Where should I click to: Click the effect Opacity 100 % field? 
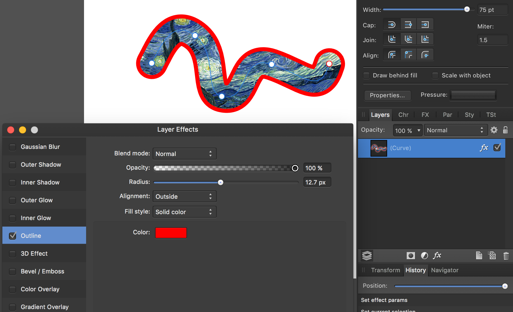point(317,168)
